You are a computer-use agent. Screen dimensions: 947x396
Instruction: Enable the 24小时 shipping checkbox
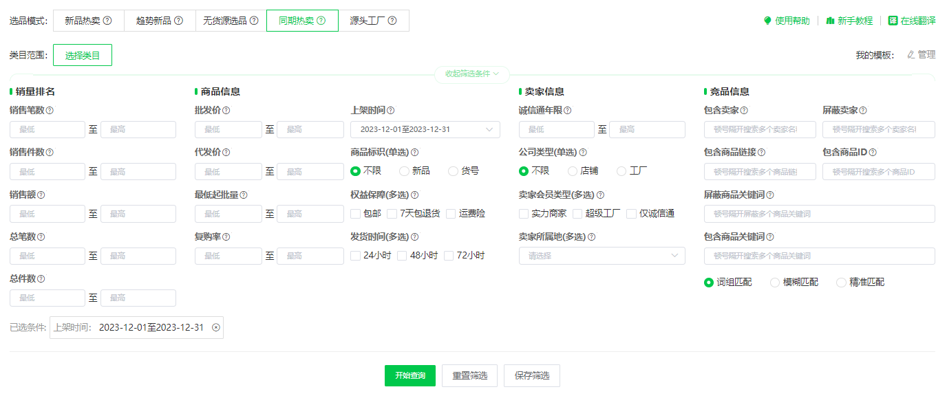(x=355, y=255)
